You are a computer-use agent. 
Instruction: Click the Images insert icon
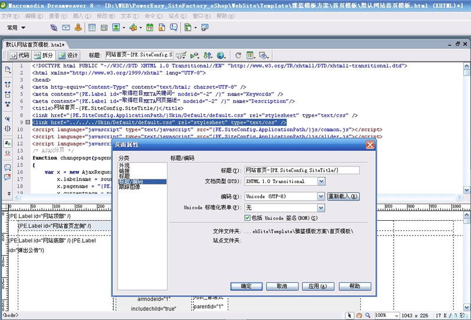pyautogui.click(x=116, y=28)
